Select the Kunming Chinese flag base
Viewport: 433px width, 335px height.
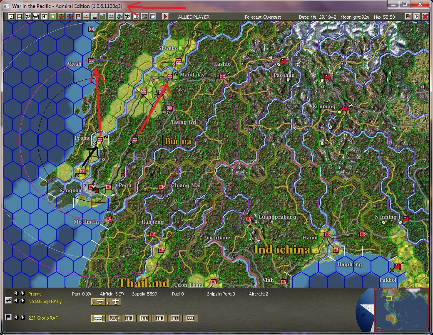pos(345,108)
